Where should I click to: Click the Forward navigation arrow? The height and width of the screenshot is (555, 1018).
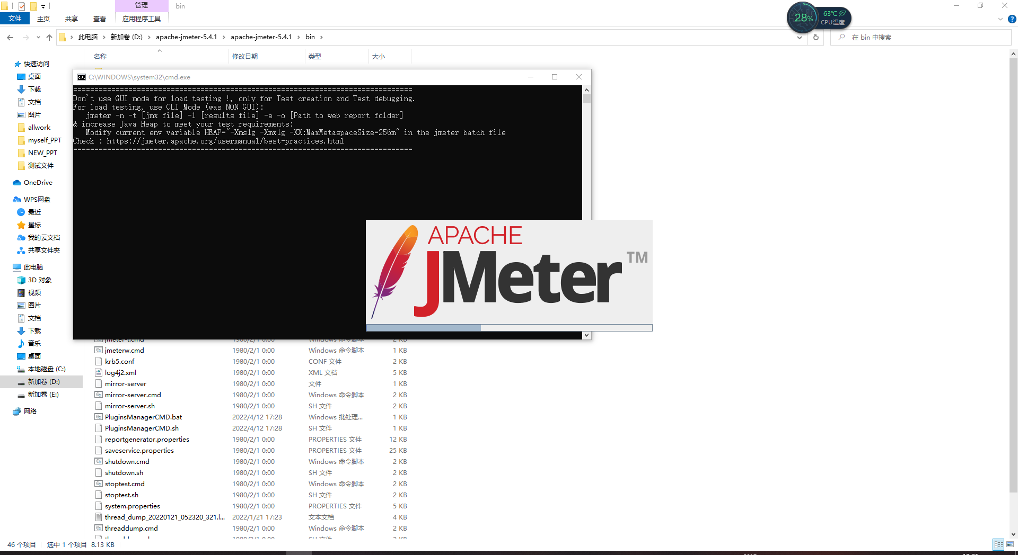click(25, 37)
